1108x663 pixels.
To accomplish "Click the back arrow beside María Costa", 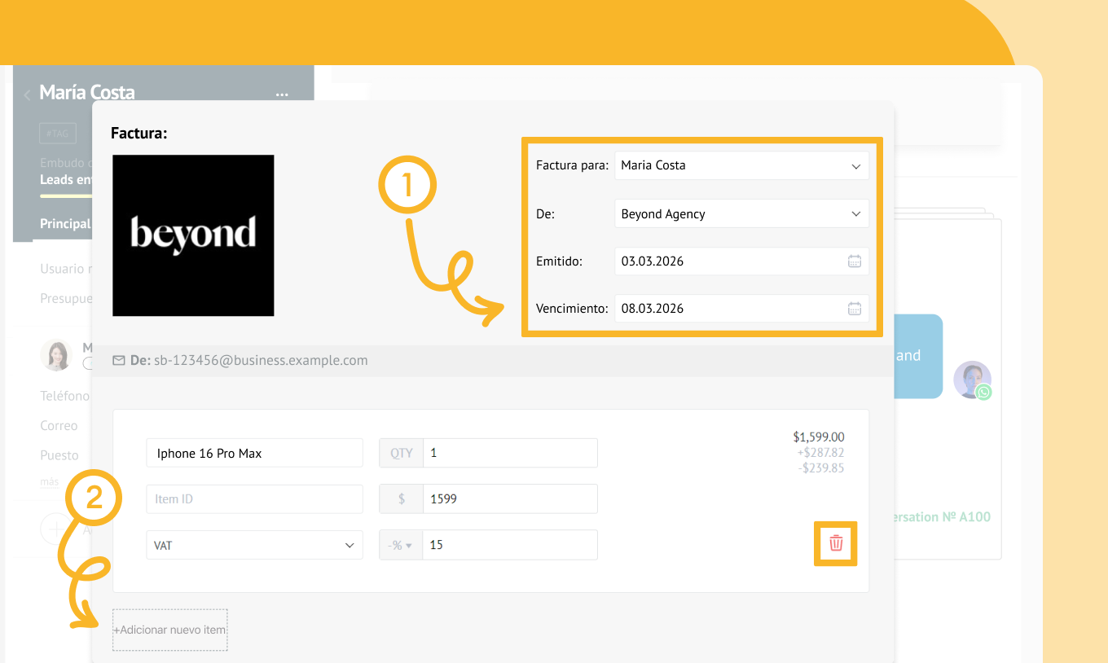I will point(27,95).
